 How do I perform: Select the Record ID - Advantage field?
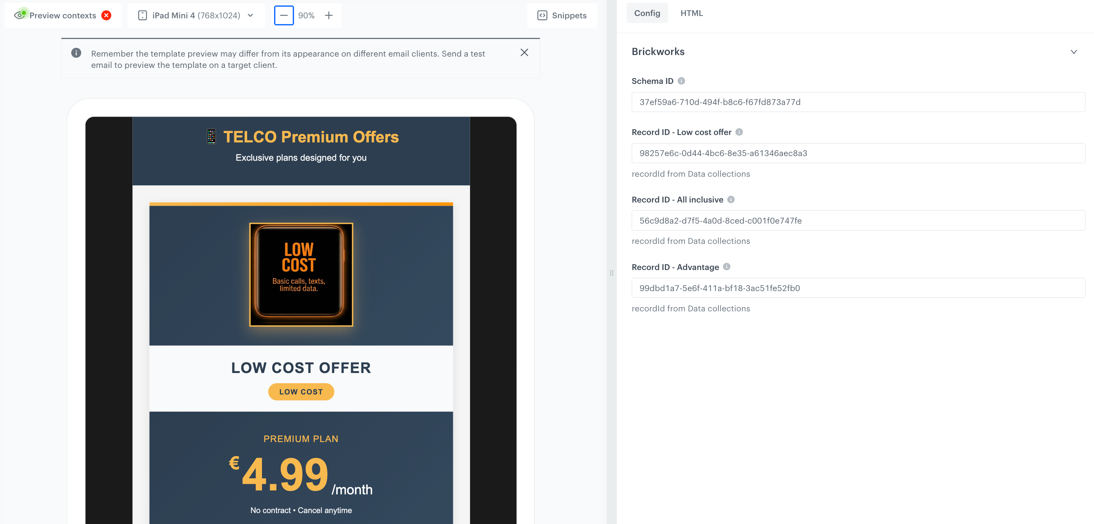coord(859,288)
